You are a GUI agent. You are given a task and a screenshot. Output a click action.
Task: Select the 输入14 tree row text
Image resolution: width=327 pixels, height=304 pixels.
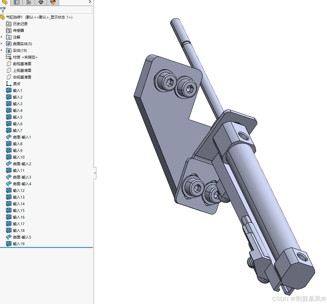[19, 204]
